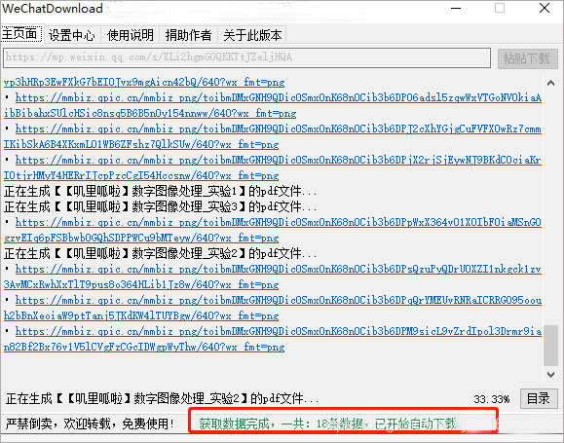This screenshot has height=443, width=564.
Task: Click the WeChatDownload title text
Action: [x=53, y=9]
